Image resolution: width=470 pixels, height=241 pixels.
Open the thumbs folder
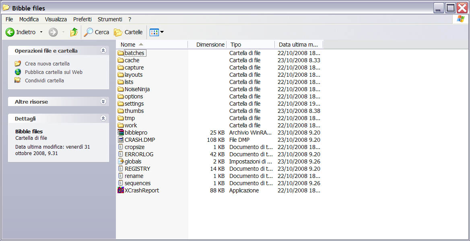point(133,111)
